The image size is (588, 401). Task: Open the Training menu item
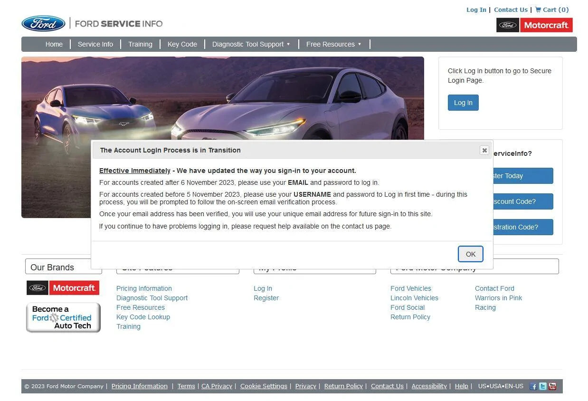(140, 44)
